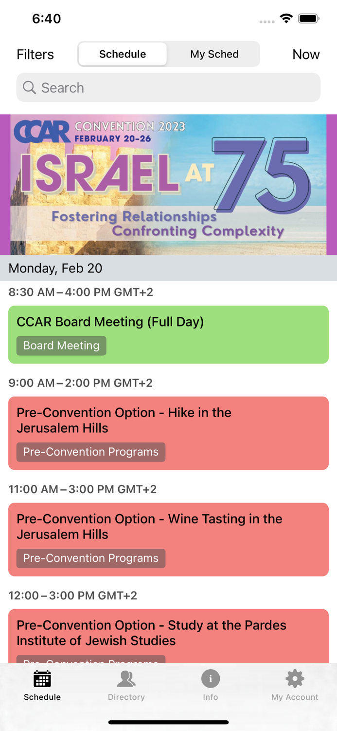Tap the Israel at 75 convention banner
The height and width of the screenshot is (731, 337).
coord(168,185)
